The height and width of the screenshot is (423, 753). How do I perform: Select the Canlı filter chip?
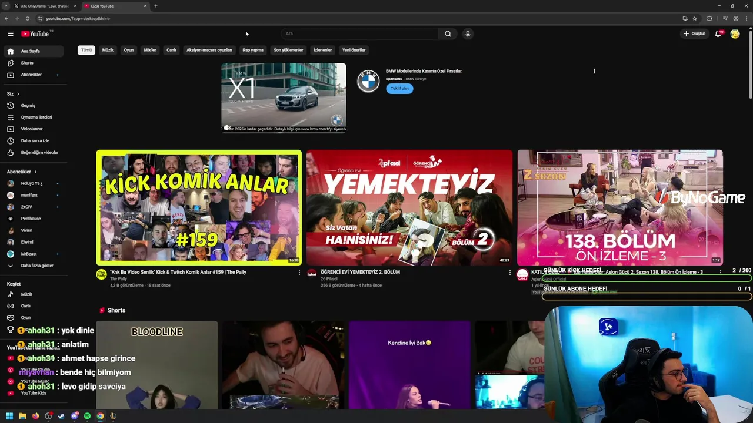tap(171, 50)
